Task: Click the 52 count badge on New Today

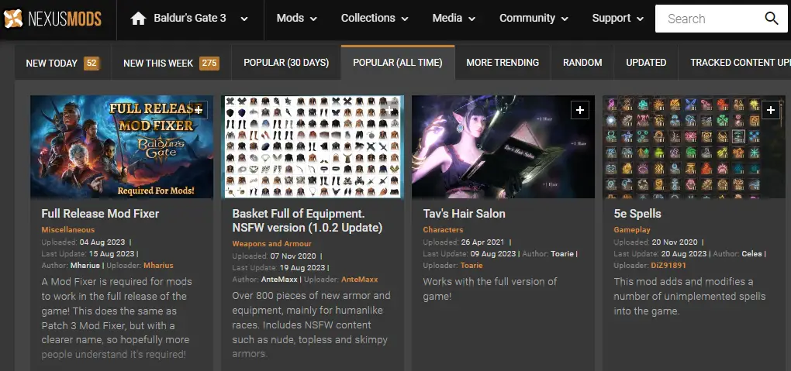Action: click(x=92, y=63)
